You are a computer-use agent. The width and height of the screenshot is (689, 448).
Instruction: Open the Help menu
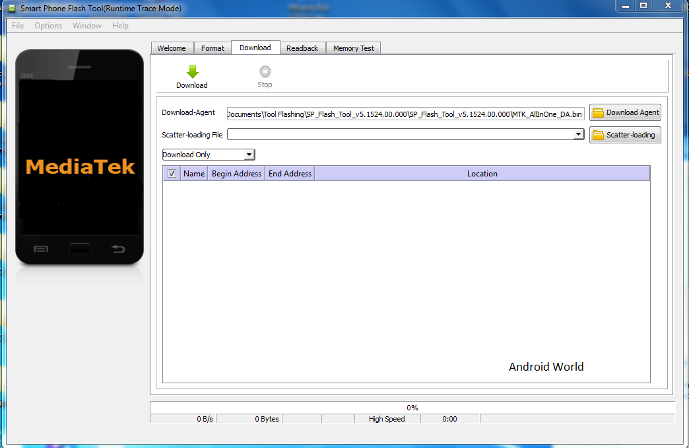[x=120, y=26]
